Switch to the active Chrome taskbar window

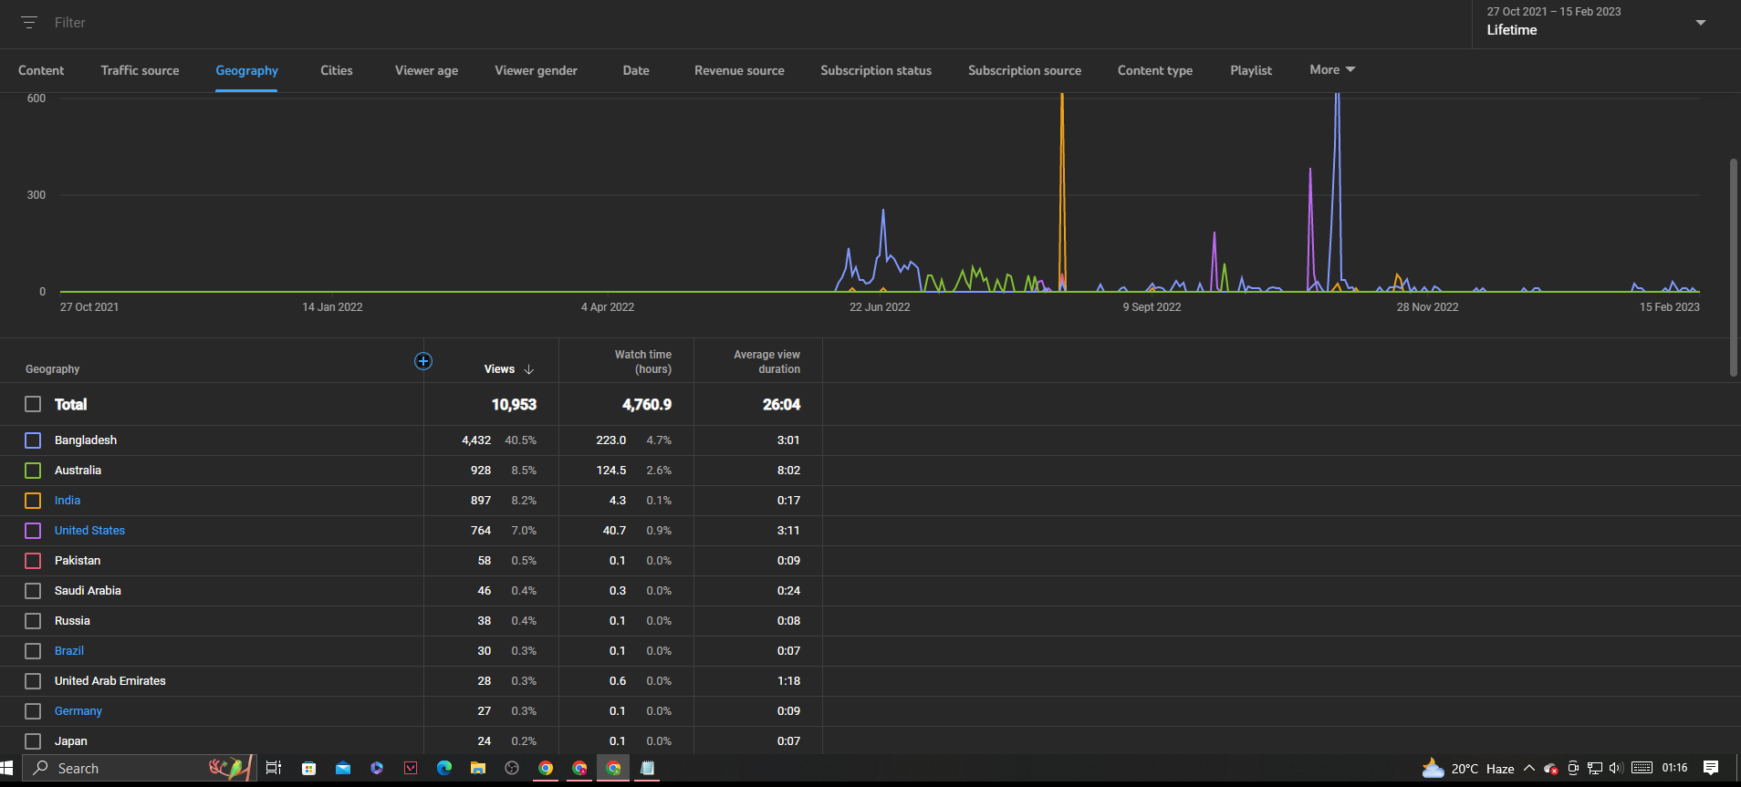[613, 768]
